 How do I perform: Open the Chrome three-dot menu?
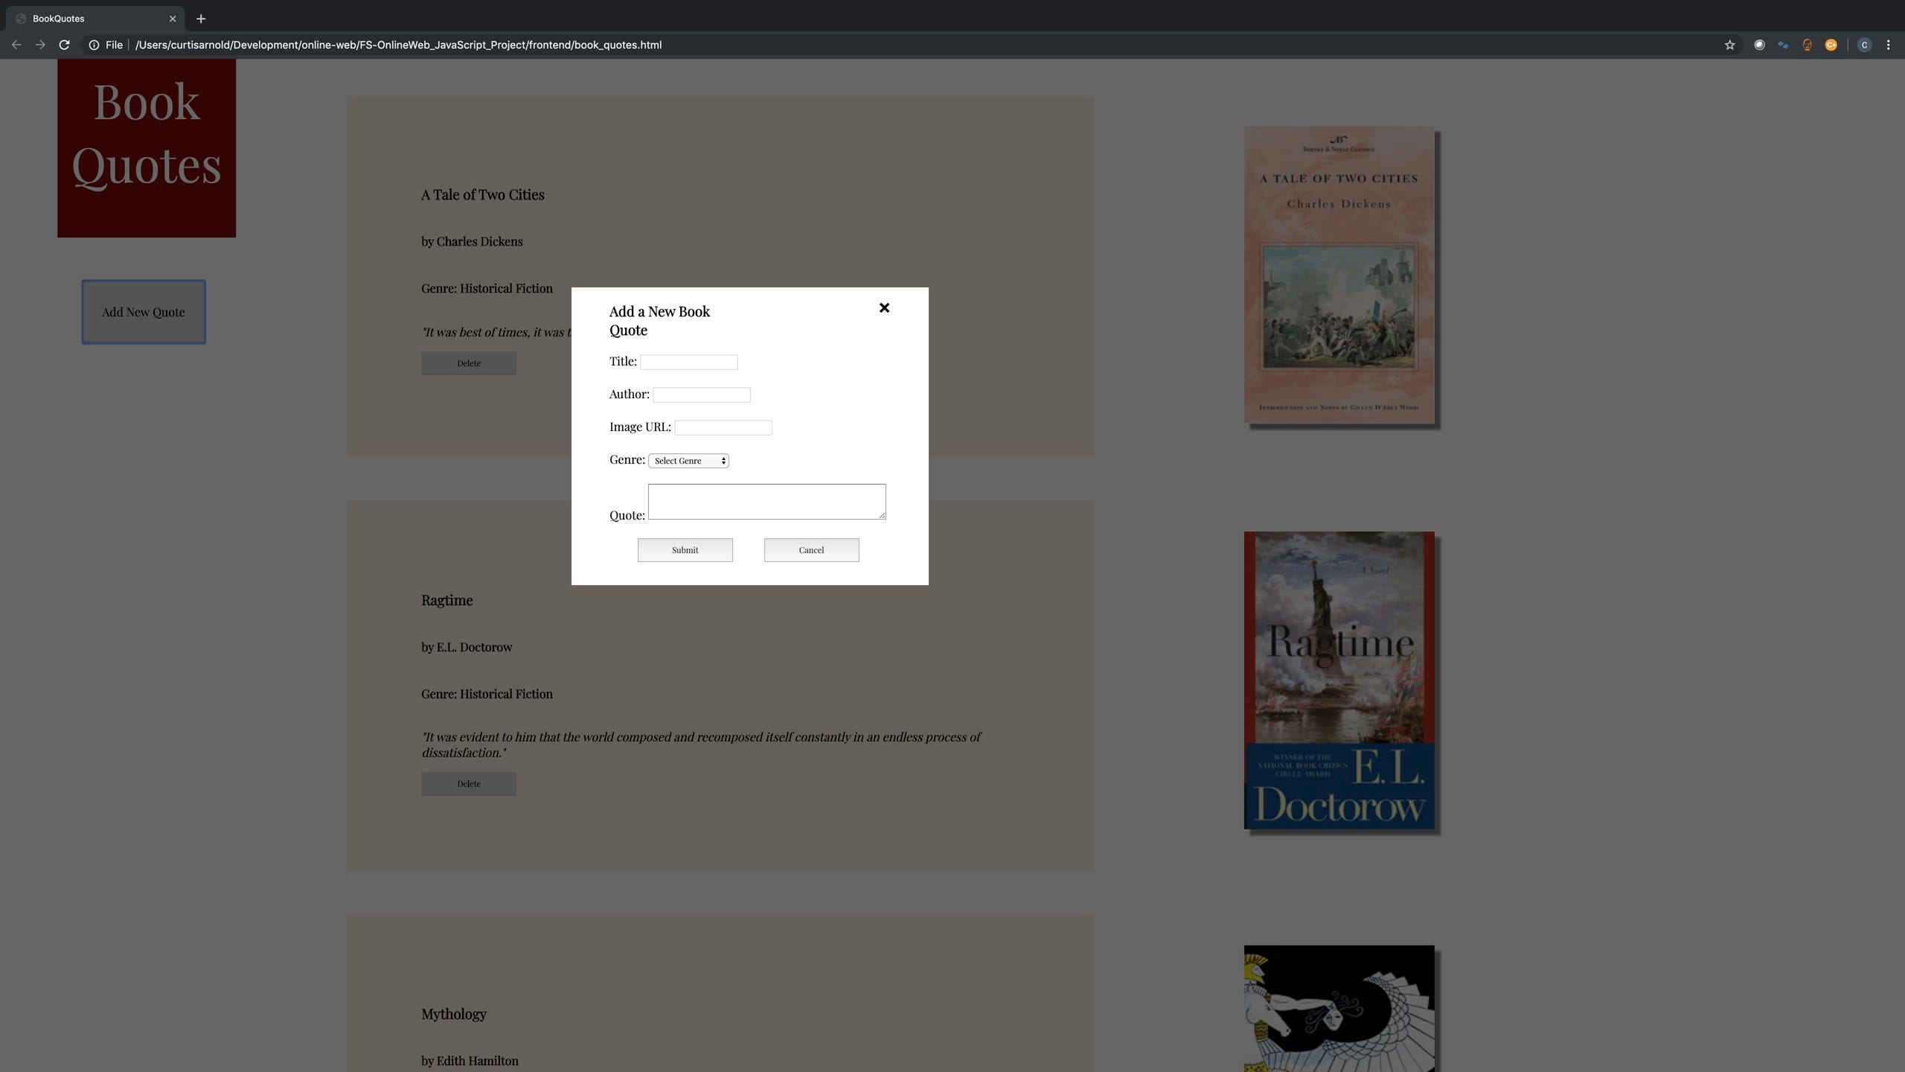(1888, 45)
